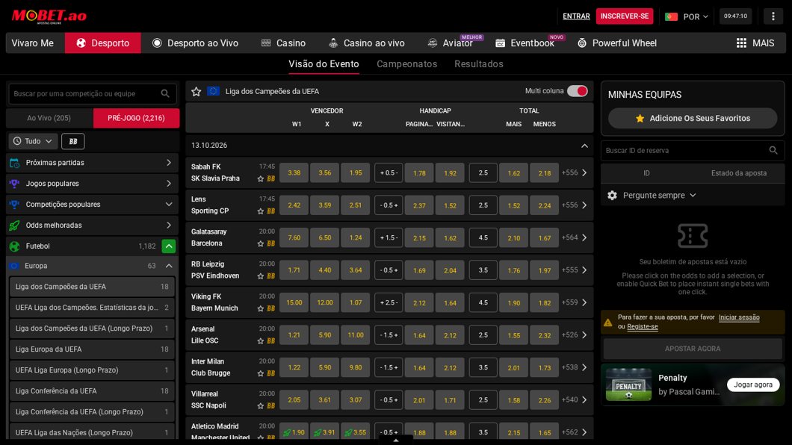Favorite the Galatasaray vs Barcelona match star
The width and height of the screenshot is (792, 445).
click(261, 243)
